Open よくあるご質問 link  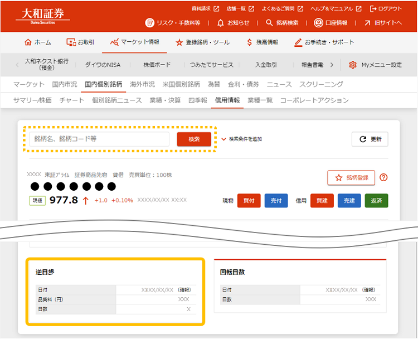click(283, 9)
